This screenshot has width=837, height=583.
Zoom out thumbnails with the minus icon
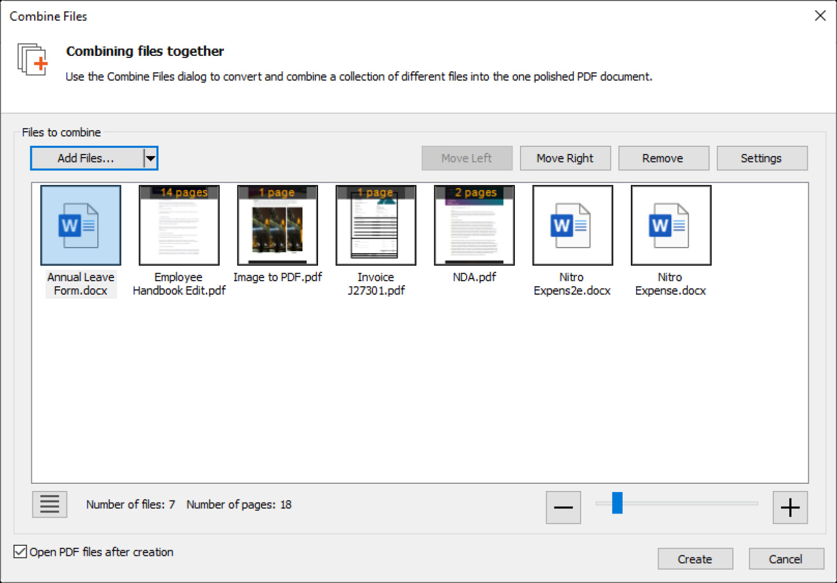[563, 507]
